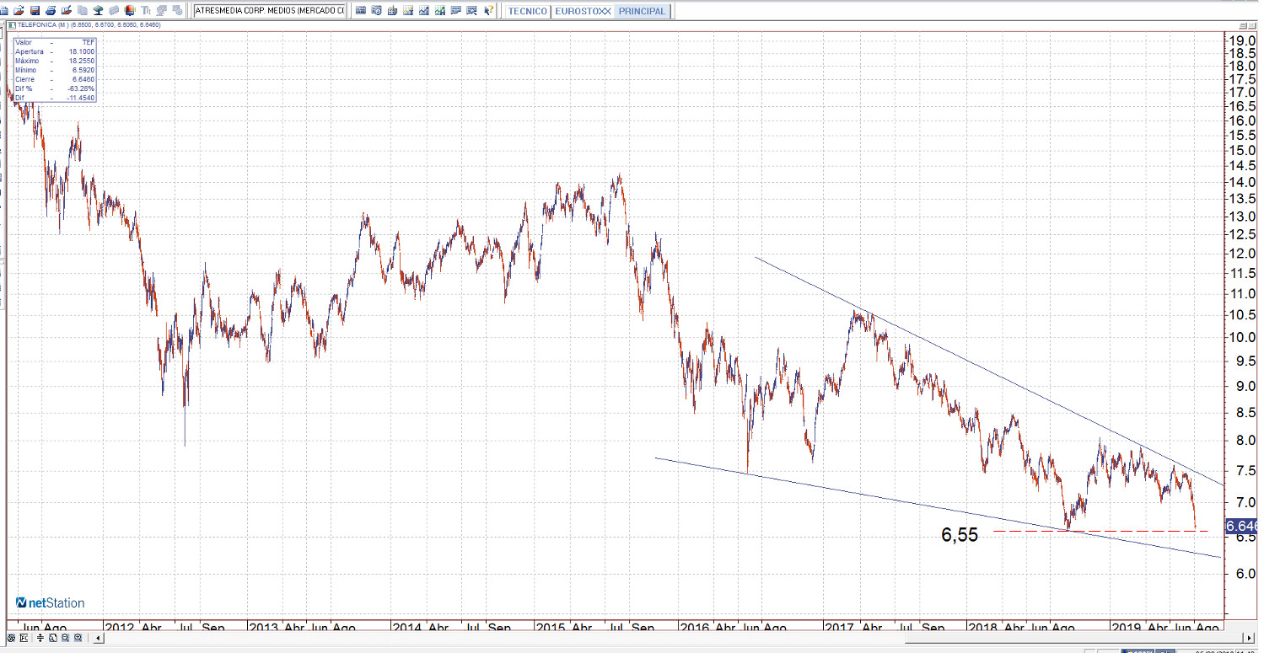Click the 'Cierre' row in the info box

(55, 79)
